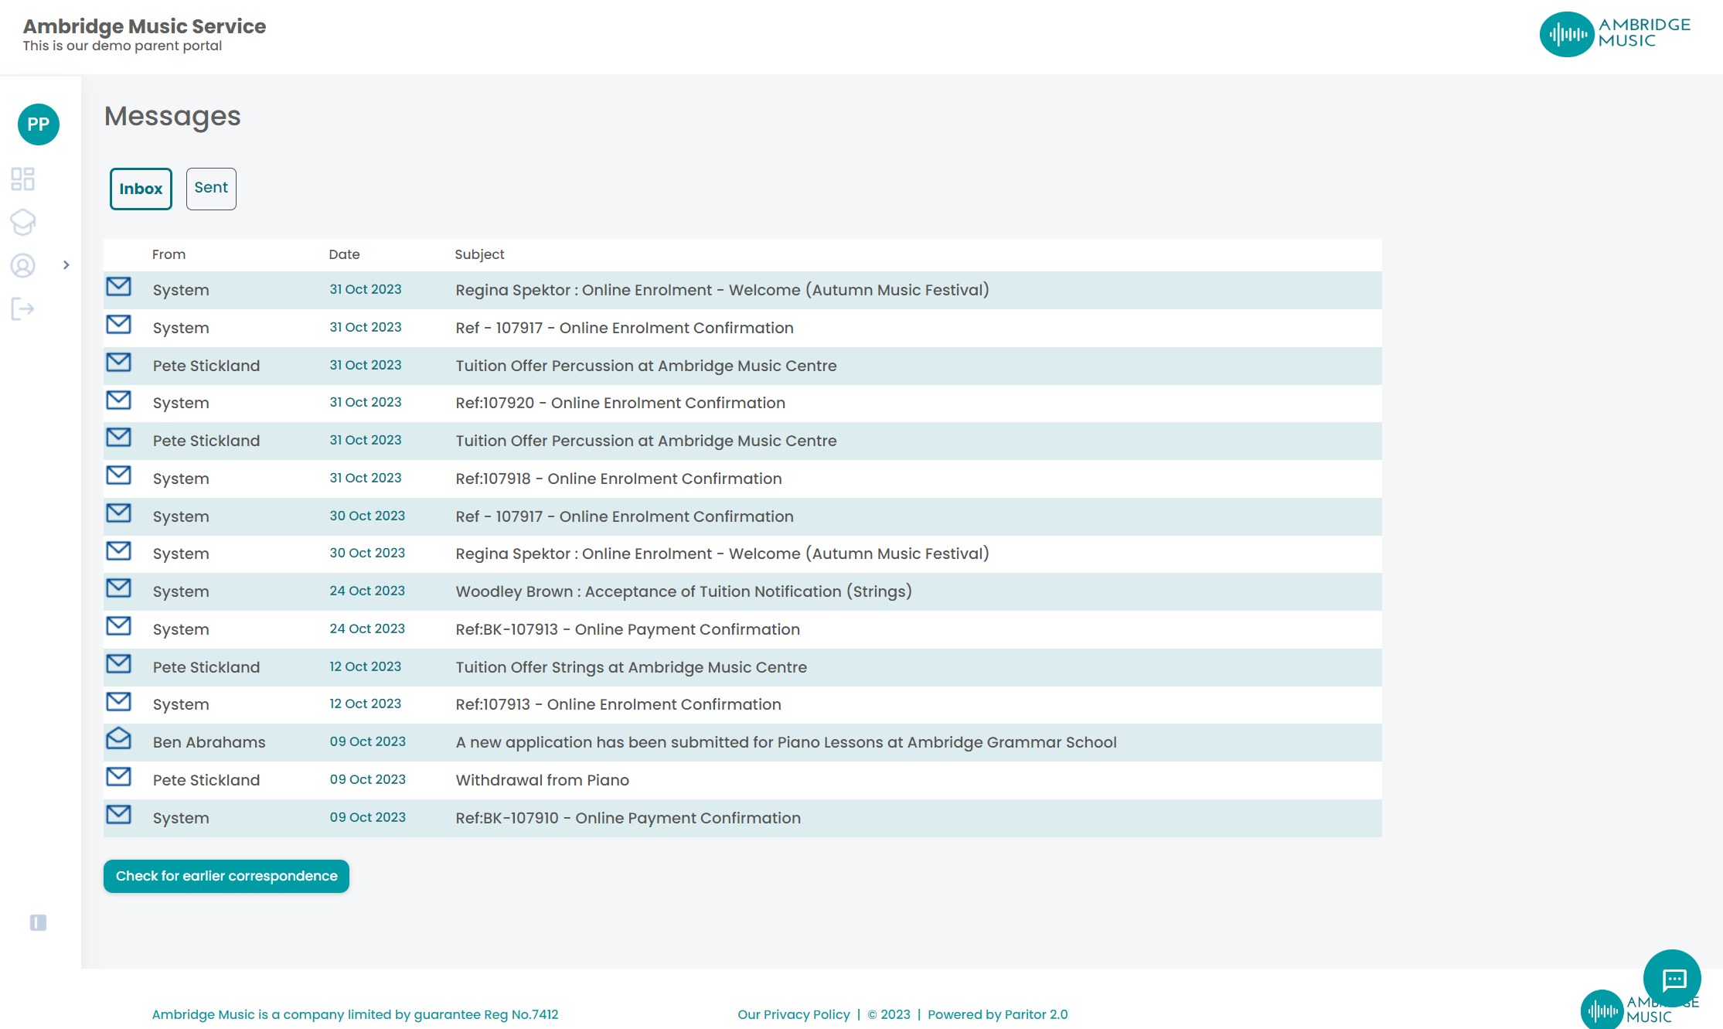This screenshot has width=1723, height=1029.
Task: Open 'Tuition Offer Strings at Ambridge Music Centre'
Action: point(631,667)
